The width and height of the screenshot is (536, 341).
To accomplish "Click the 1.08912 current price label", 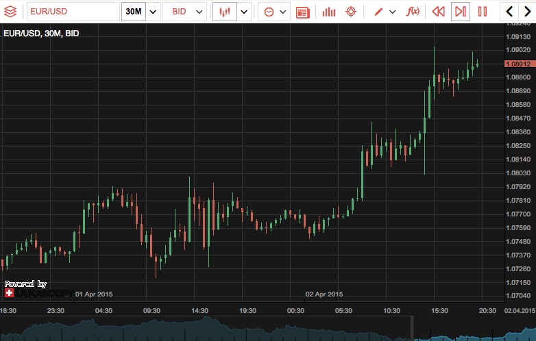I will click(x=520, y=64).
